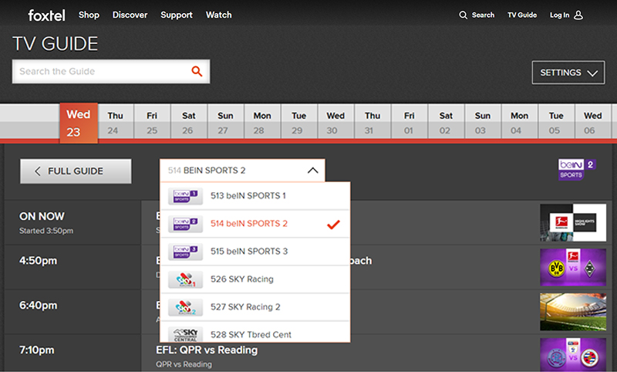Select the Tue 05 date tab
617x372 pixels.
pyautogui.click(x=556, y=121)
